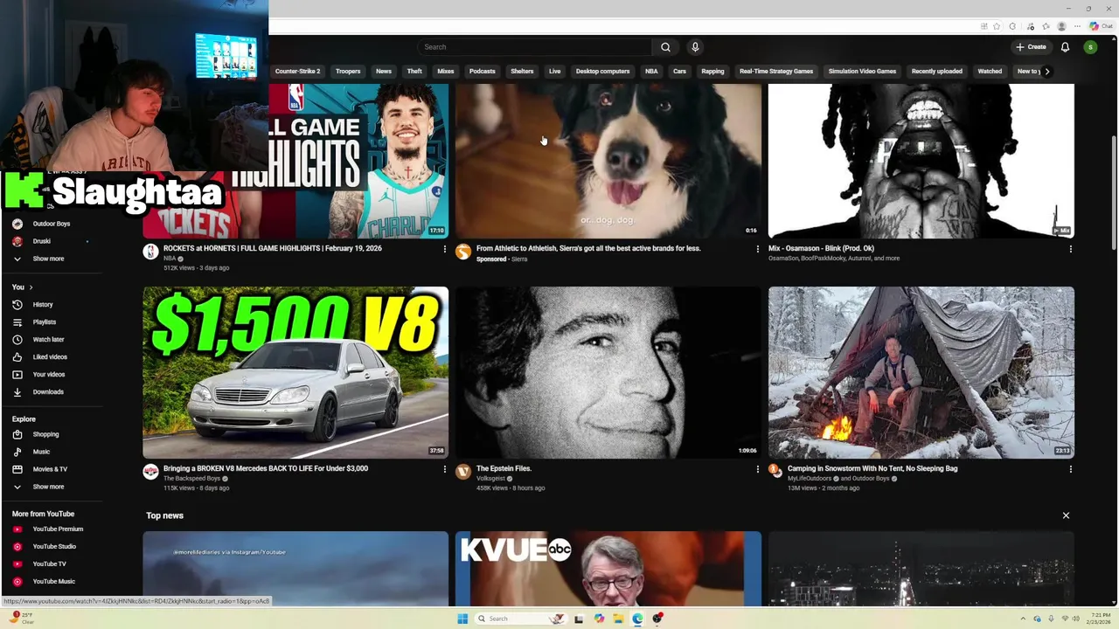Open the Windows Start menu
The image size is (1119, 629).
[x=462, y=619]
